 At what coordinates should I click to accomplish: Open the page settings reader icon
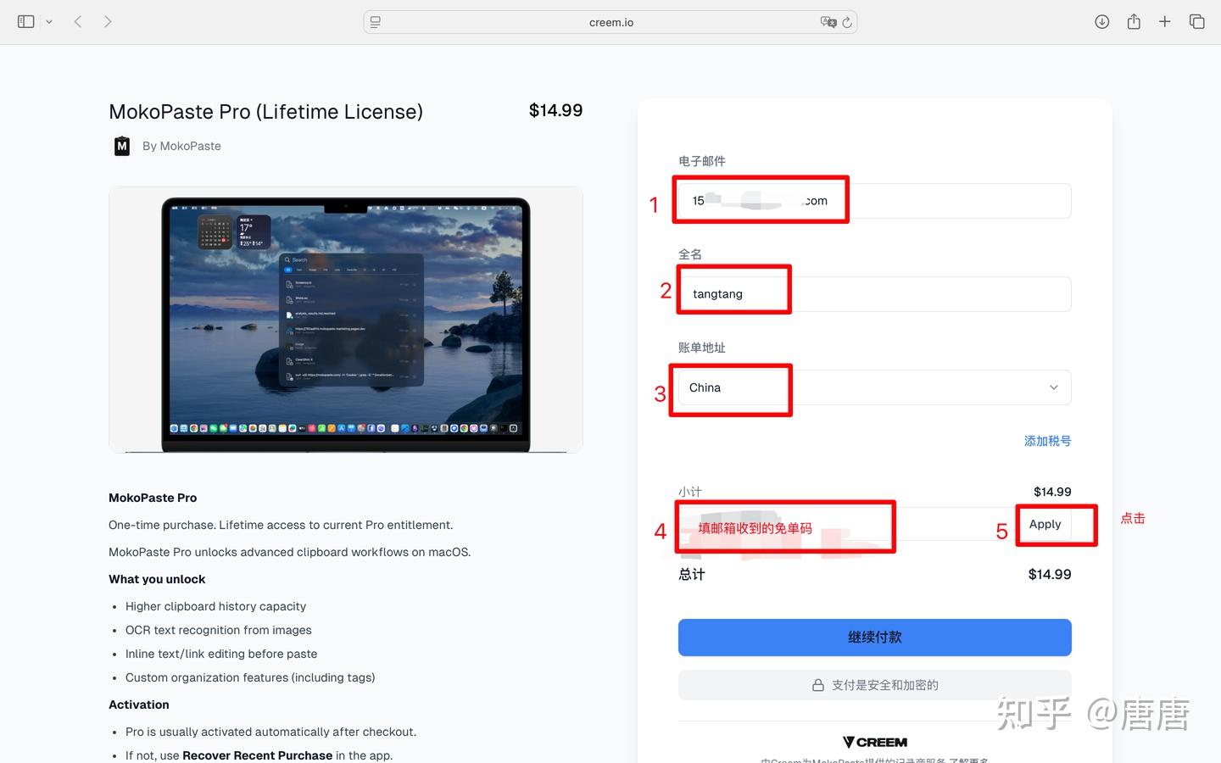click(376, 22)
